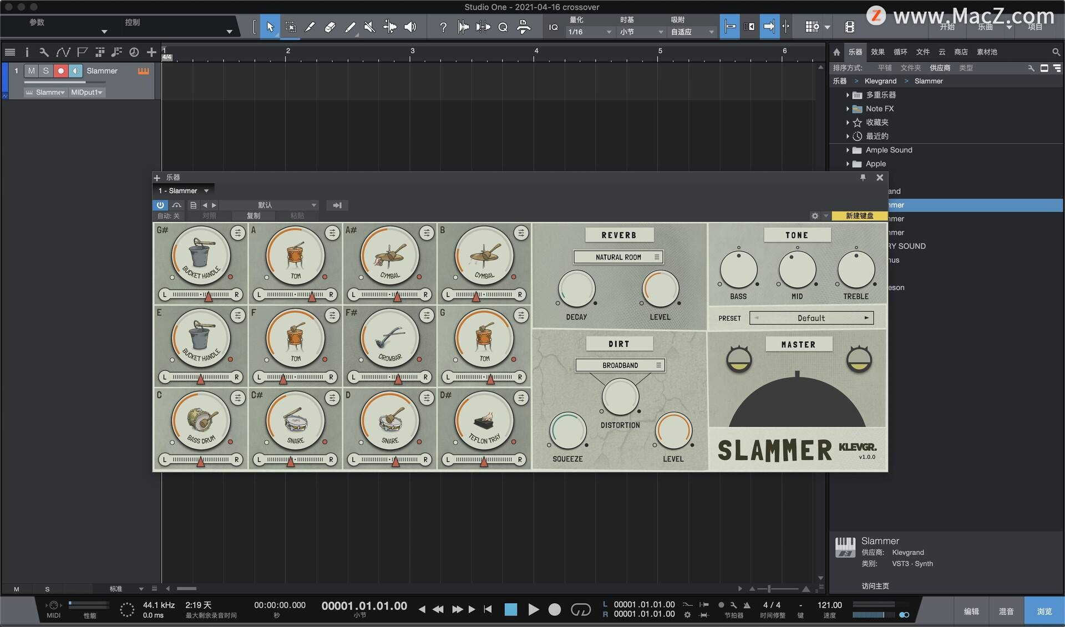Switch to the 循环 browser tab
Screen dimensions: 1065x627
pos(900,52)
